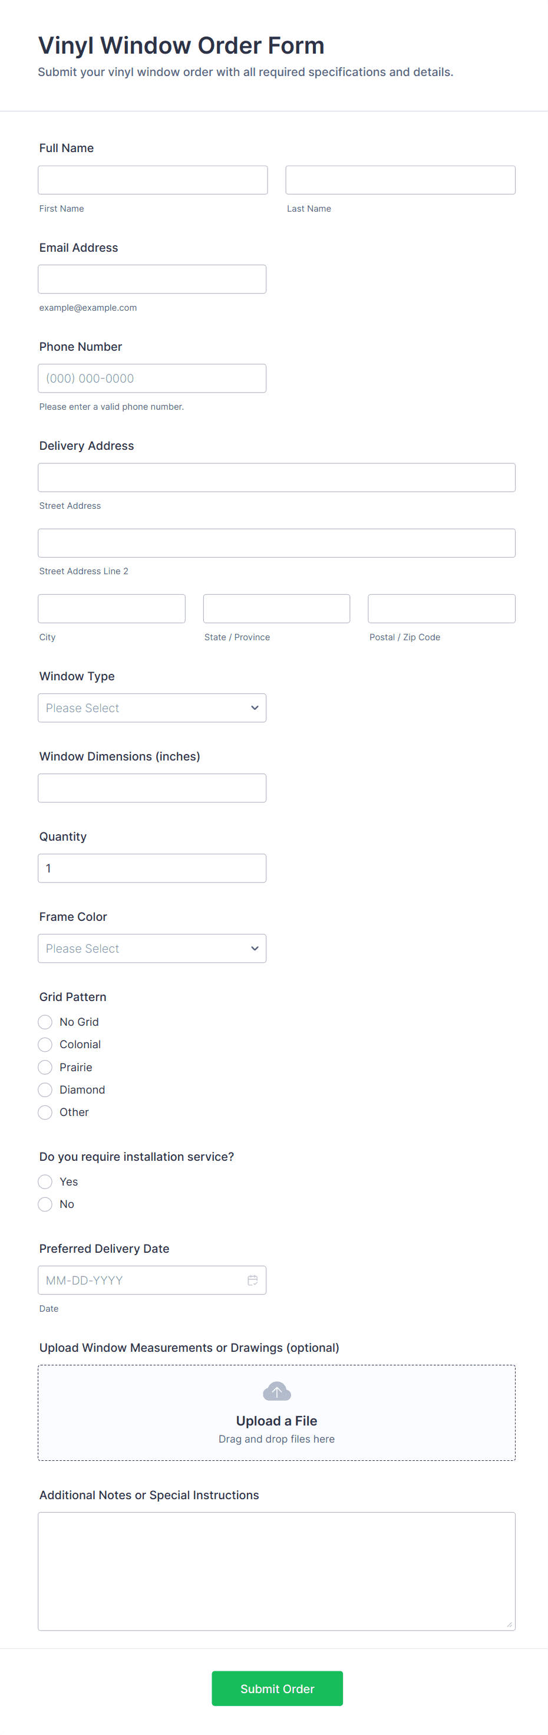Select the Other grid pattern option
The width and height of the screenshot is (548, 1735).
(45, 1112)
